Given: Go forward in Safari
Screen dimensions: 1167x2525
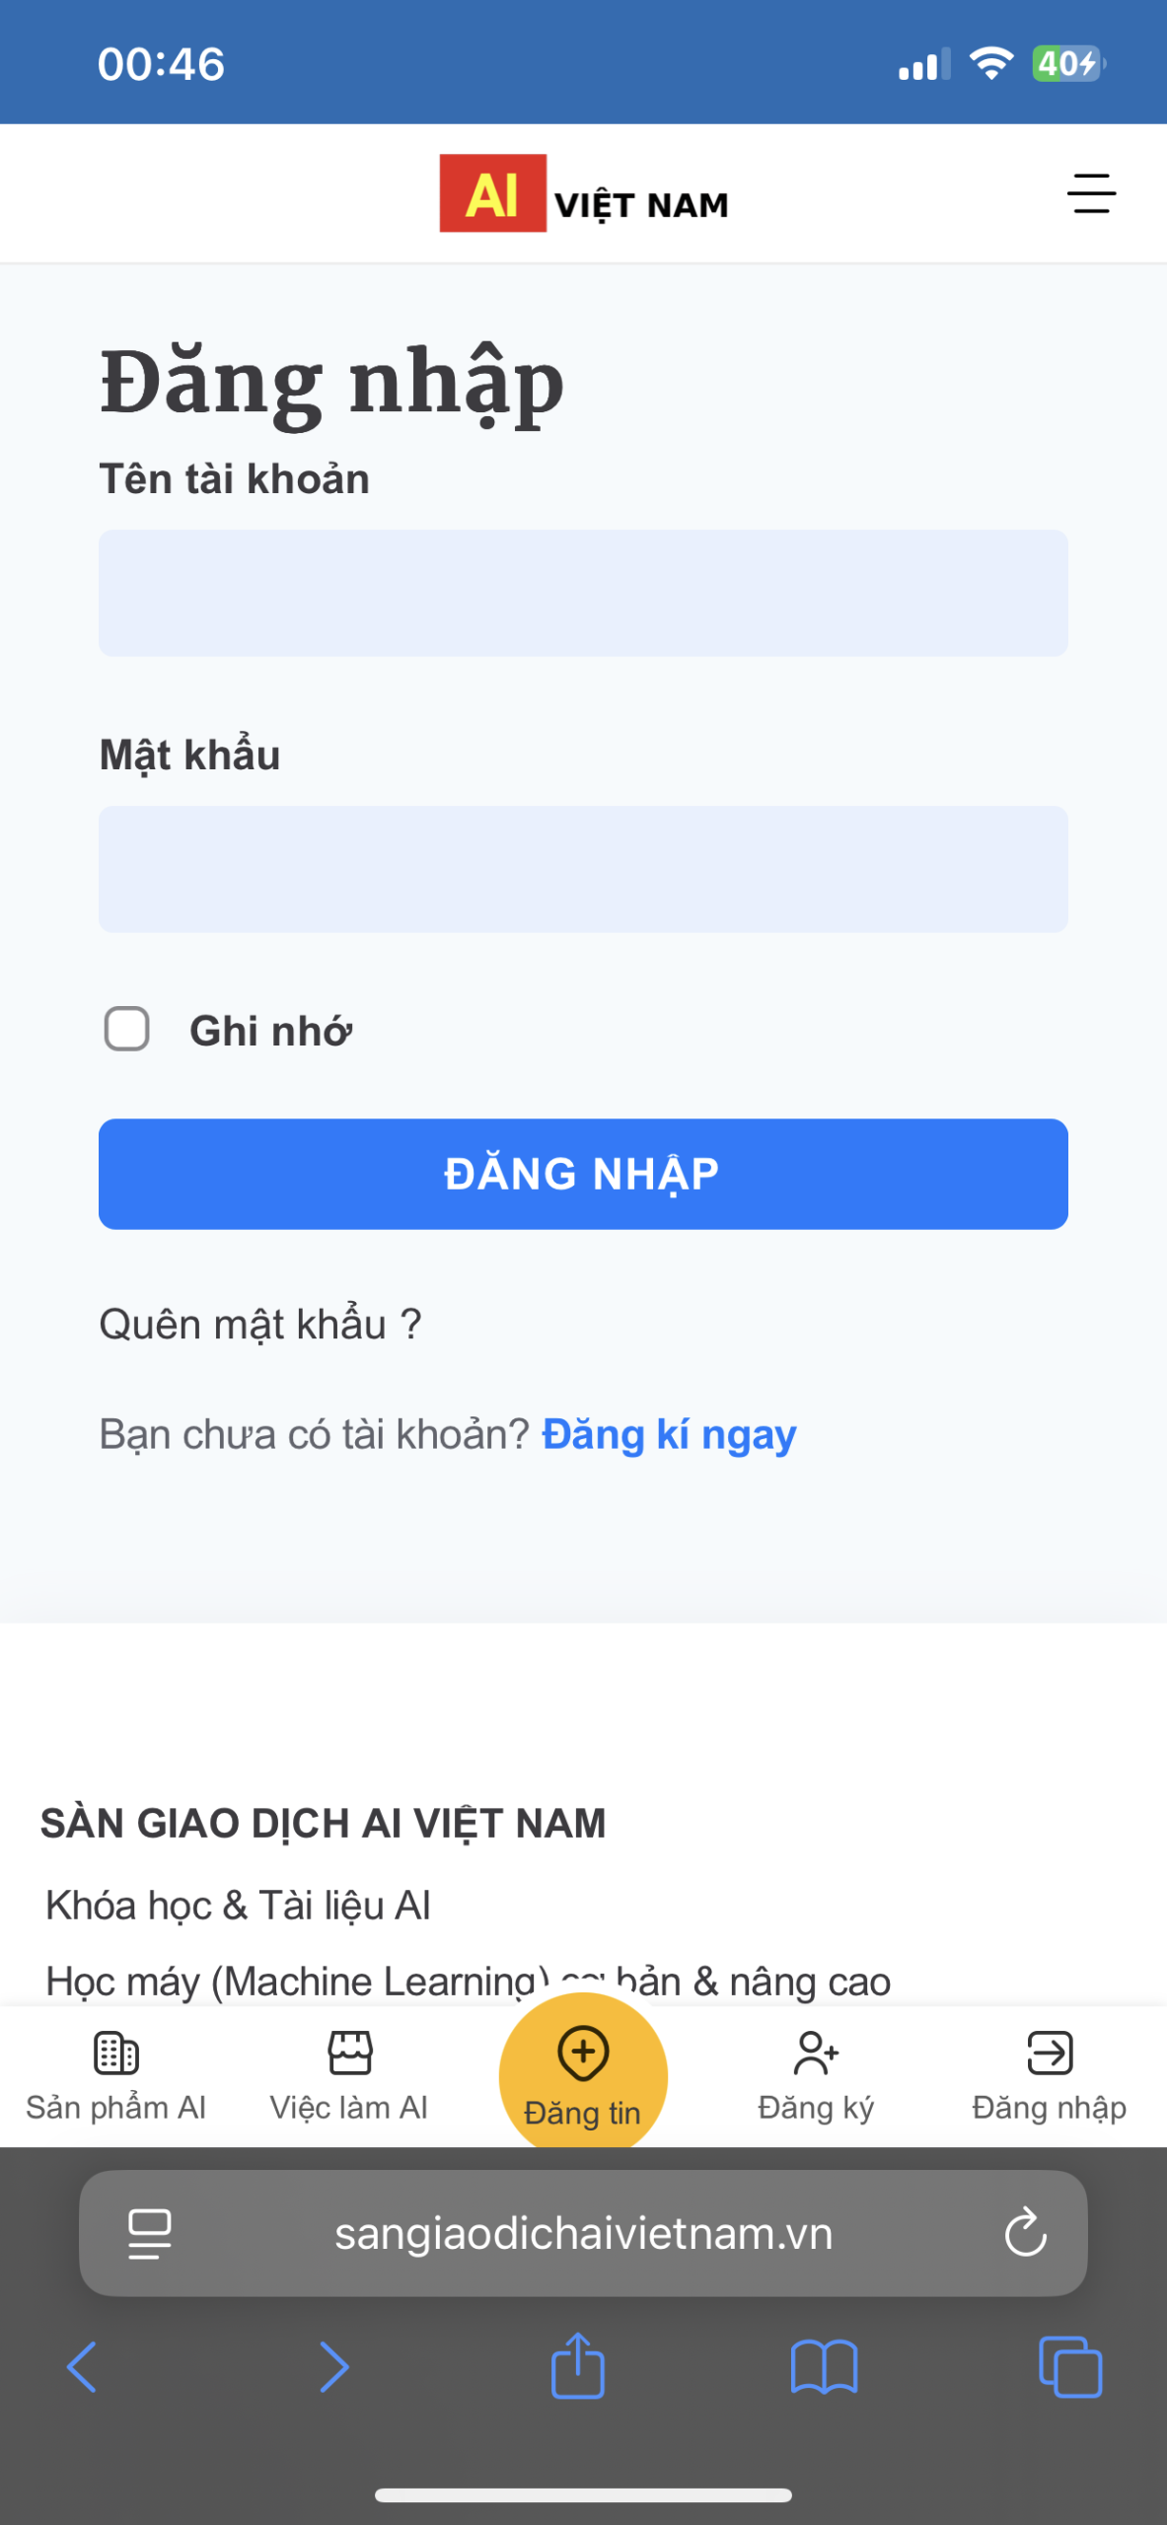Looking at the screenshot, I should click(334, 2367).
